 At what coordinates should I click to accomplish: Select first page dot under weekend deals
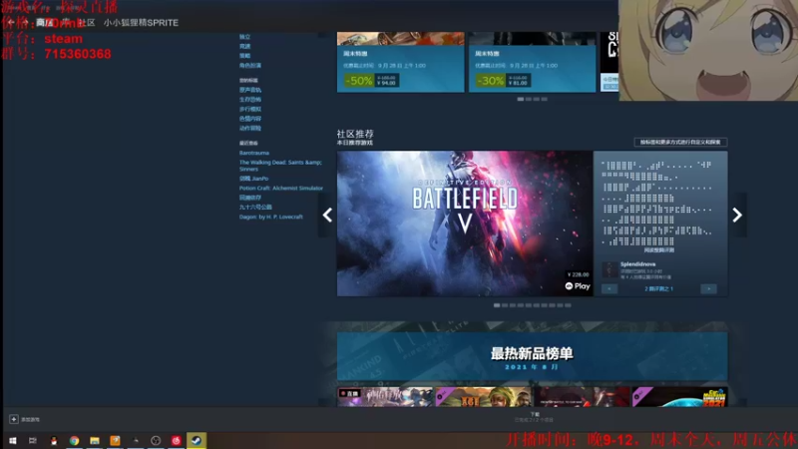pos(520,99)
